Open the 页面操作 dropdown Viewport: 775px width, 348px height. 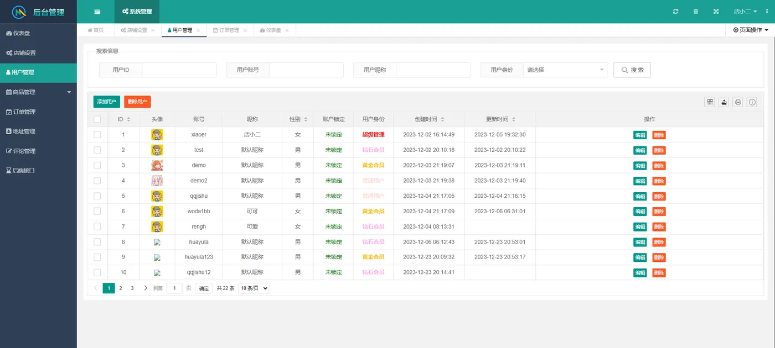751,30
